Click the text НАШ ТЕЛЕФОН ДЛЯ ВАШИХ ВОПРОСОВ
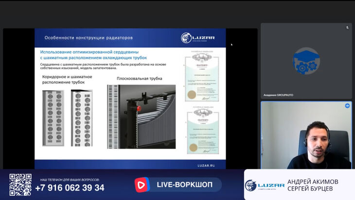 pos(70,180)
